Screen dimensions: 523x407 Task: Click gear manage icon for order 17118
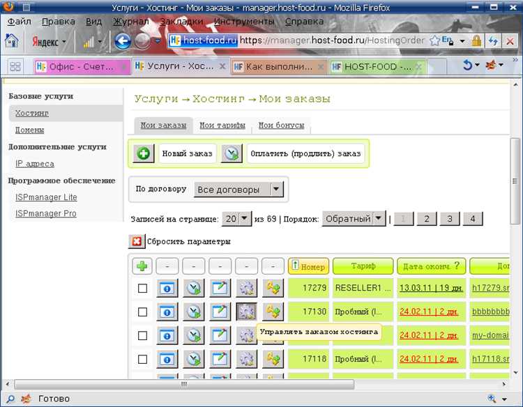pyautogui.click(x=246, y=359)
